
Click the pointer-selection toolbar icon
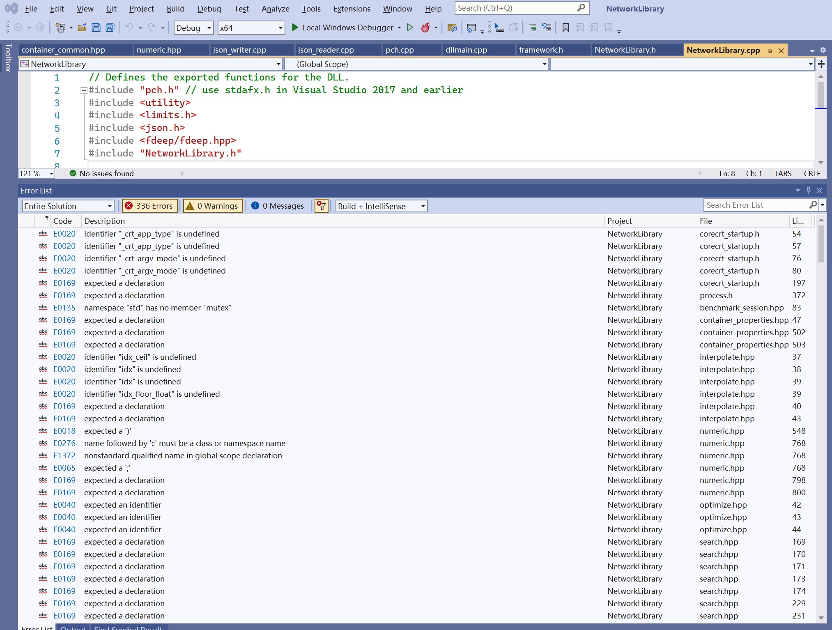(499, 28)
